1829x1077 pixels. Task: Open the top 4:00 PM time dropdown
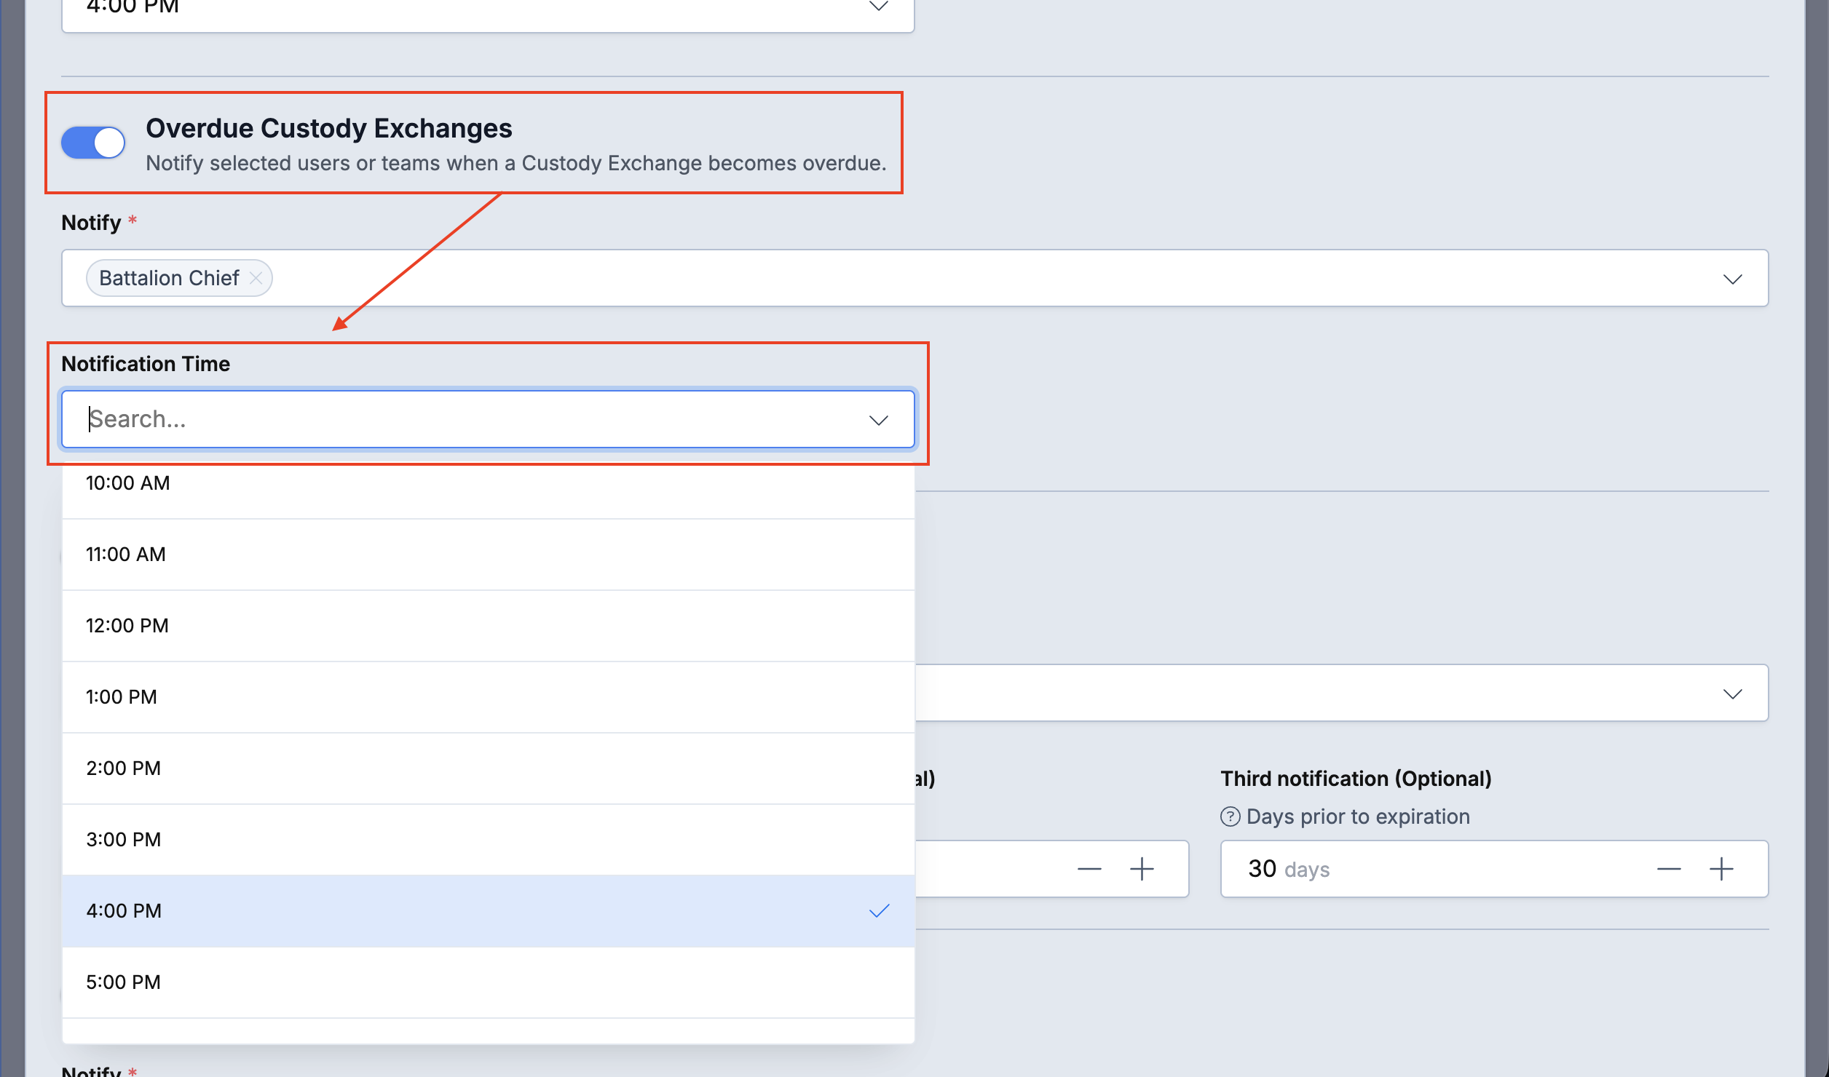click(x=488, y=10)
